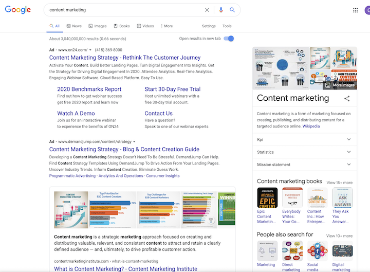The height and width of the screenshot is (272, 370).
Task: Switch to the Books tab
Action: pyautogui.click(x=122, y=26)
